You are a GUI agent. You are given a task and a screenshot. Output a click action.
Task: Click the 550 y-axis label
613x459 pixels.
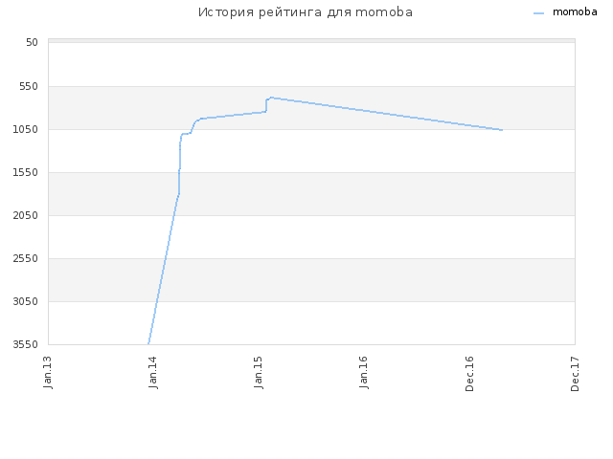(x=29, y=86)
